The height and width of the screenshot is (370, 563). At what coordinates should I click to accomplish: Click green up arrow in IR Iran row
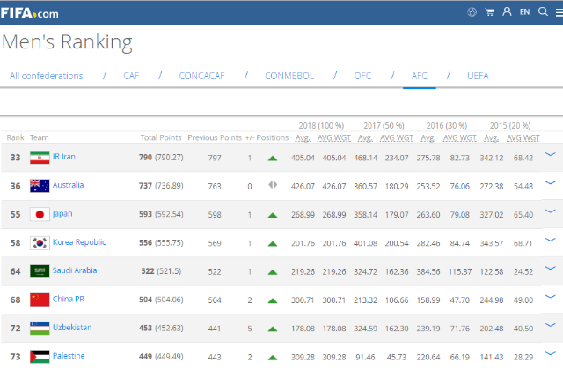tap(273, 159)
